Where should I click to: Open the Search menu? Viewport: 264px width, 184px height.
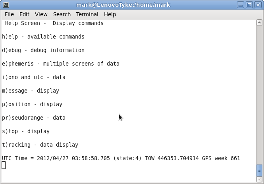(x=62, y=14)
